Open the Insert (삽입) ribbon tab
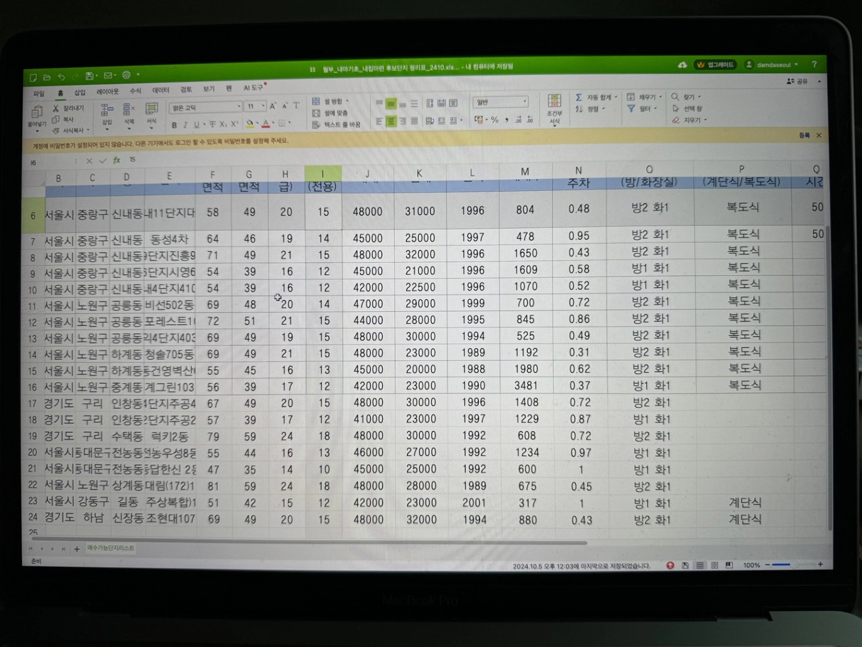The height and width of the screenshot is (647, 862). (x=80, y=93)
